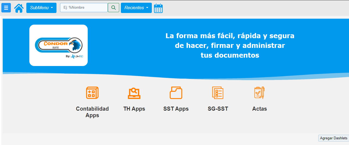Open the SG-SST checklist icon
This screenshot has height=145, width=349.
click(x=218, y=93)
